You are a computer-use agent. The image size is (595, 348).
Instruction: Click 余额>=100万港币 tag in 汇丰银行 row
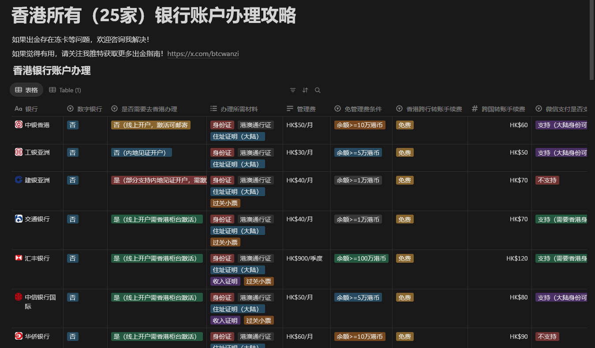pyautogui.click(x=361, y=258)
